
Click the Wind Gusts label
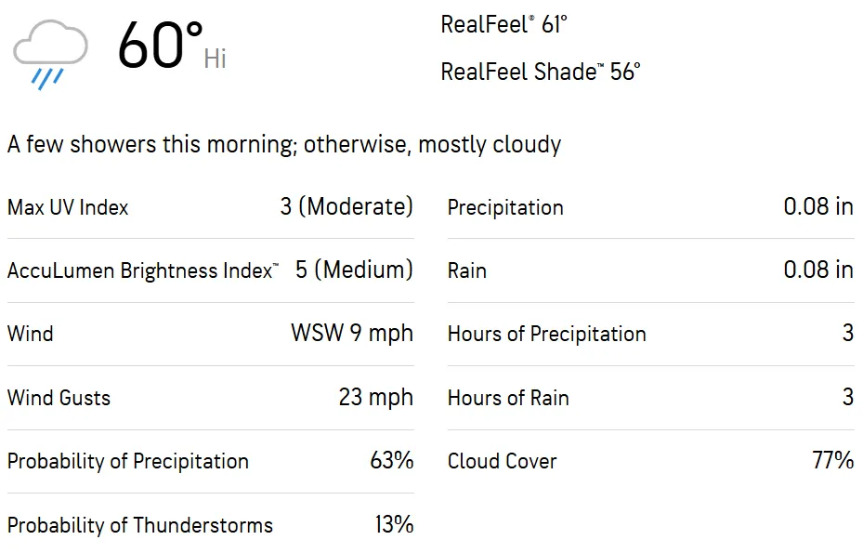[x=59, y=398]
